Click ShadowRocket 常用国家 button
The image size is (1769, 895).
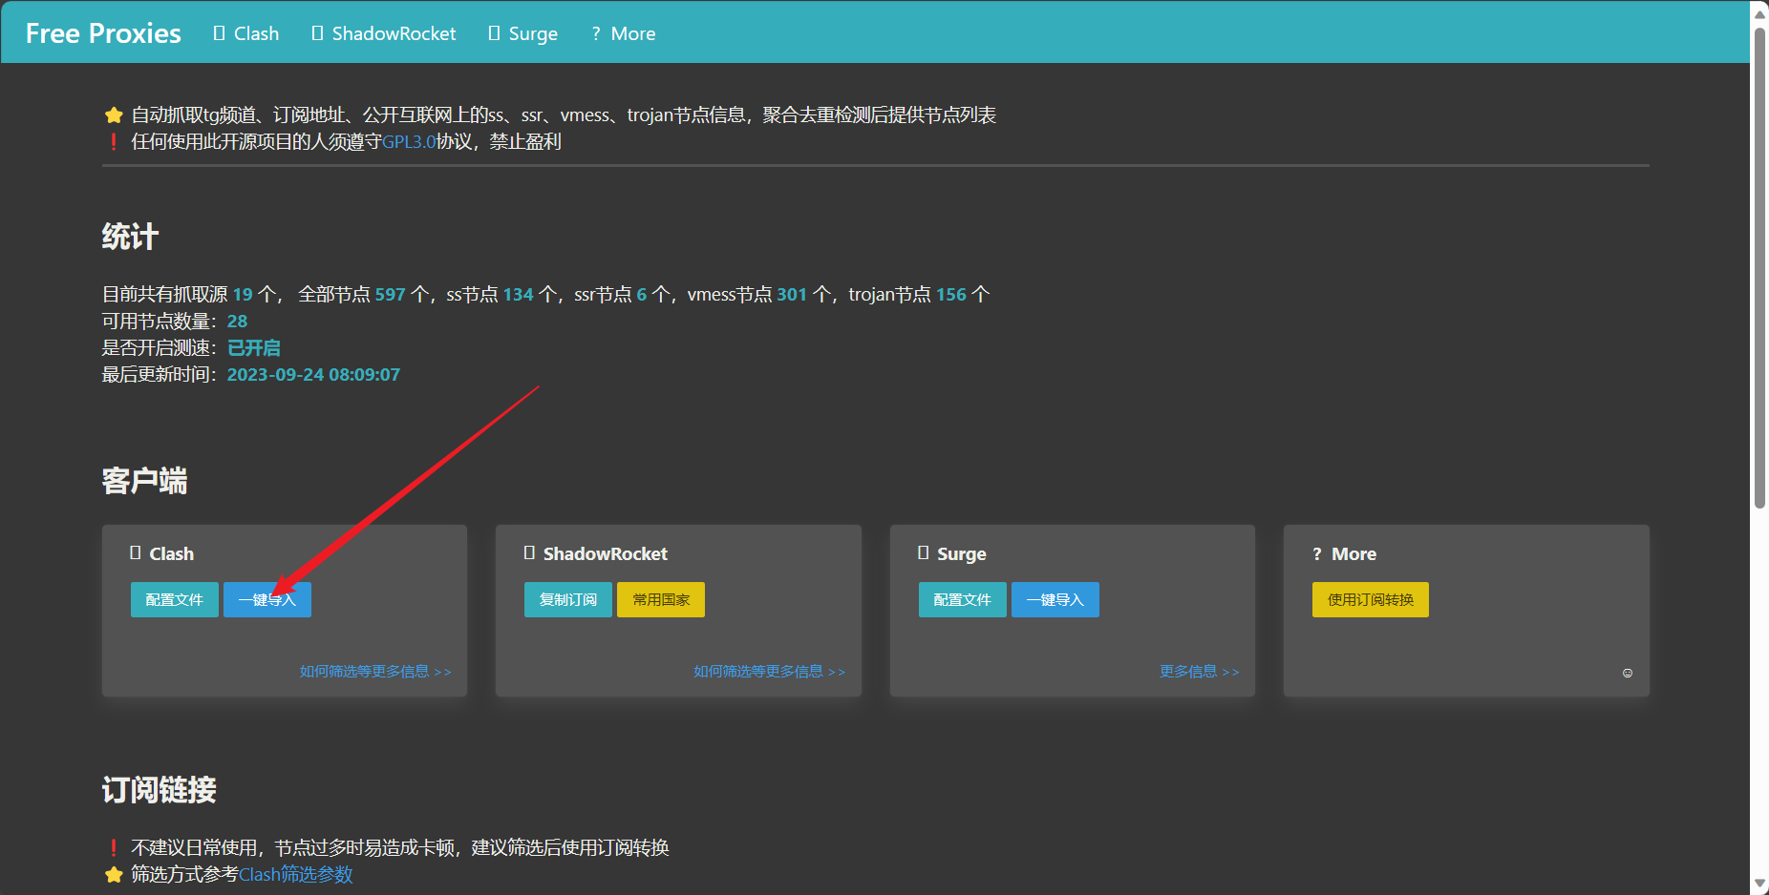tap(661, 600)
